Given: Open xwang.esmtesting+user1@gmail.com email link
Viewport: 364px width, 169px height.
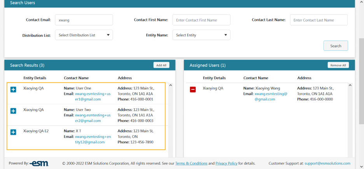Looking at the screenshot, I should pos(93,97).
